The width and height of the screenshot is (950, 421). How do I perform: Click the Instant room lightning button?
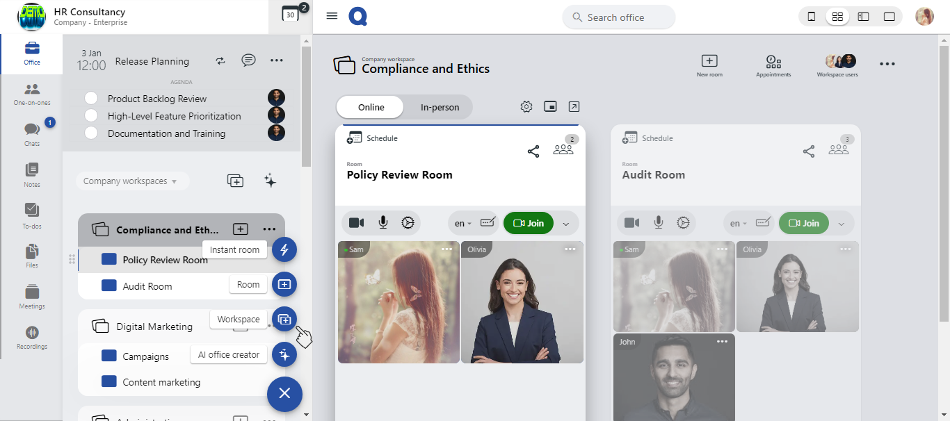pyautogui.click(x=284, y=249)
